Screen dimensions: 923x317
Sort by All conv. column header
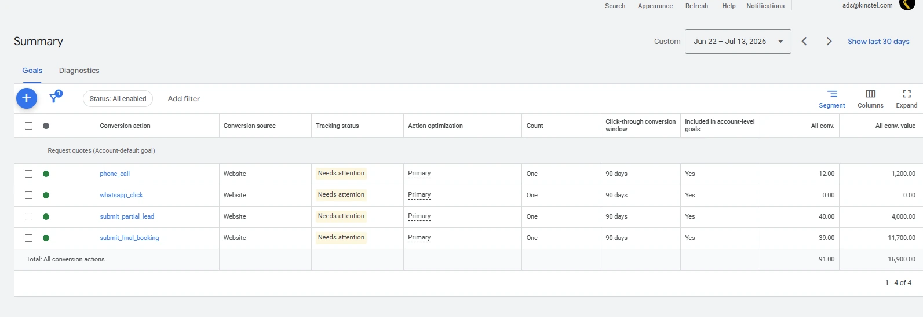823,126
